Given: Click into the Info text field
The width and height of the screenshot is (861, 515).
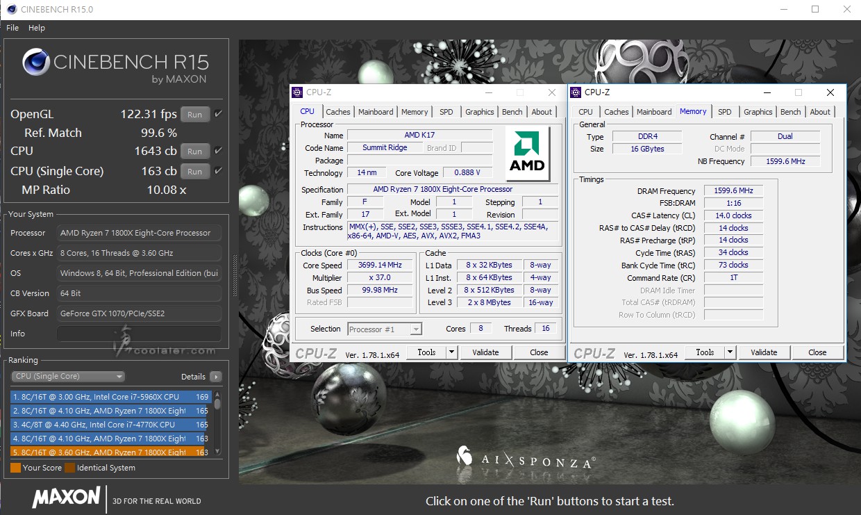Looking at the screenshot, I should coord(140,334).
